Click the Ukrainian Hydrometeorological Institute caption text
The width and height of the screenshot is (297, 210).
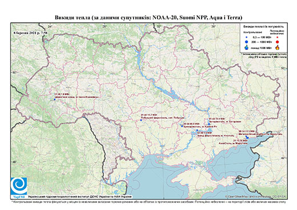click(80, 196)
